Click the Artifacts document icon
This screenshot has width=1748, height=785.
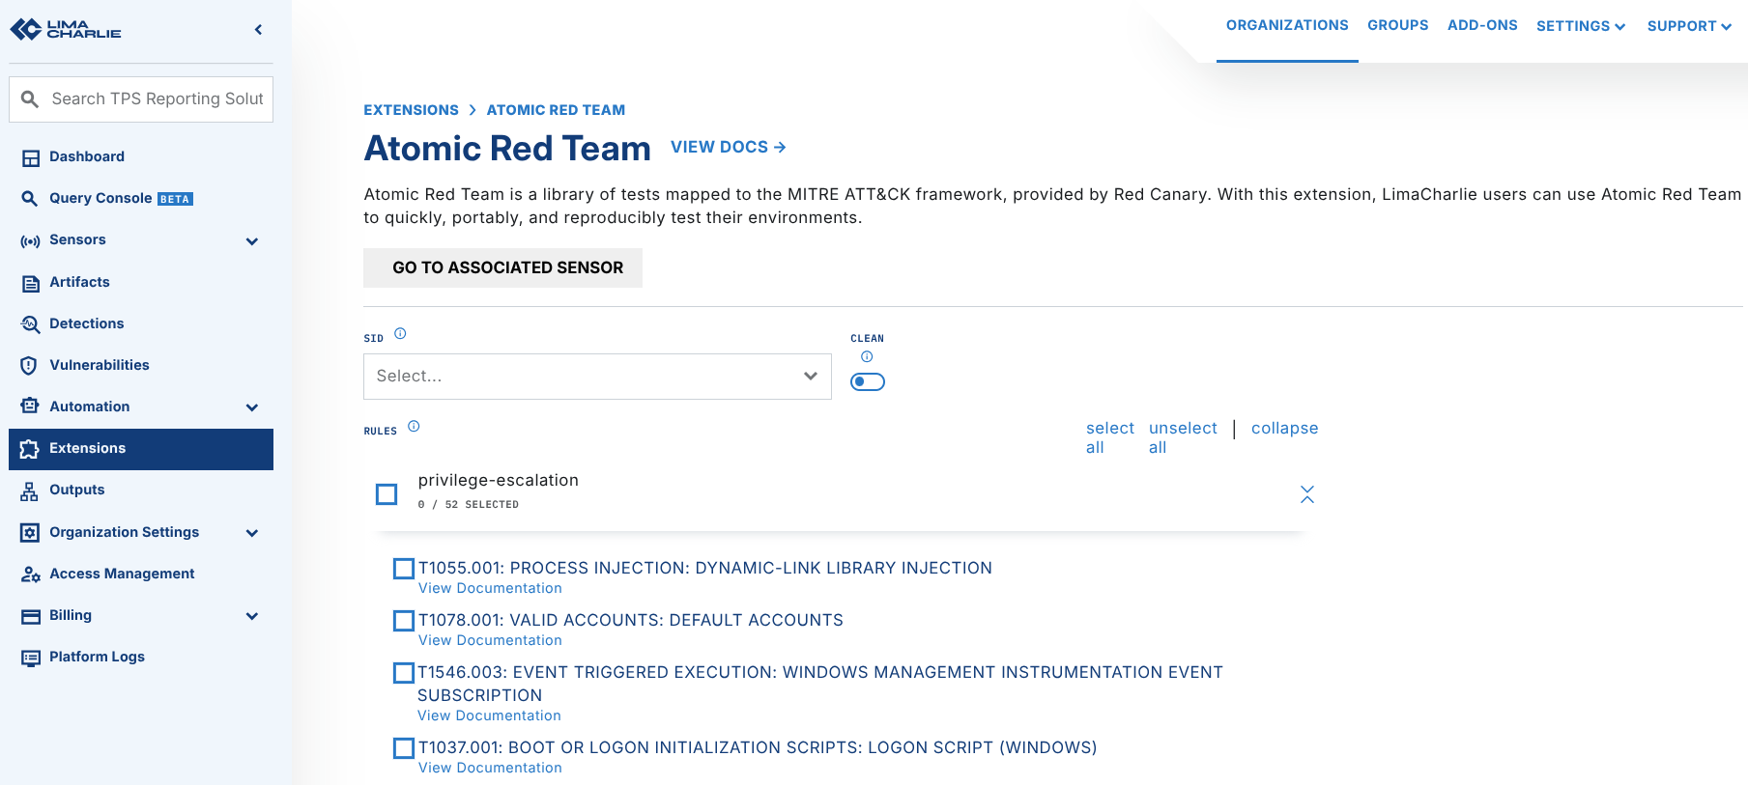click(x=31, y=283)
